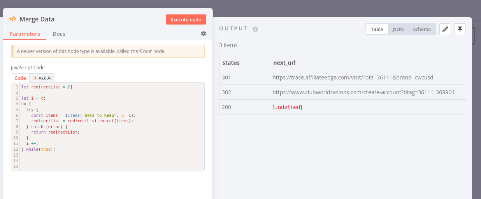Open the Docs tab
Image resolution: width=481 pixels, height=199 pixels.
[59, 34]
